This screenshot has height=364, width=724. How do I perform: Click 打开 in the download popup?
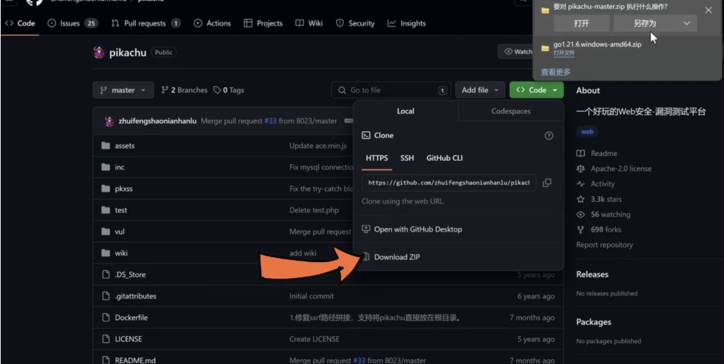coord(581,24)
